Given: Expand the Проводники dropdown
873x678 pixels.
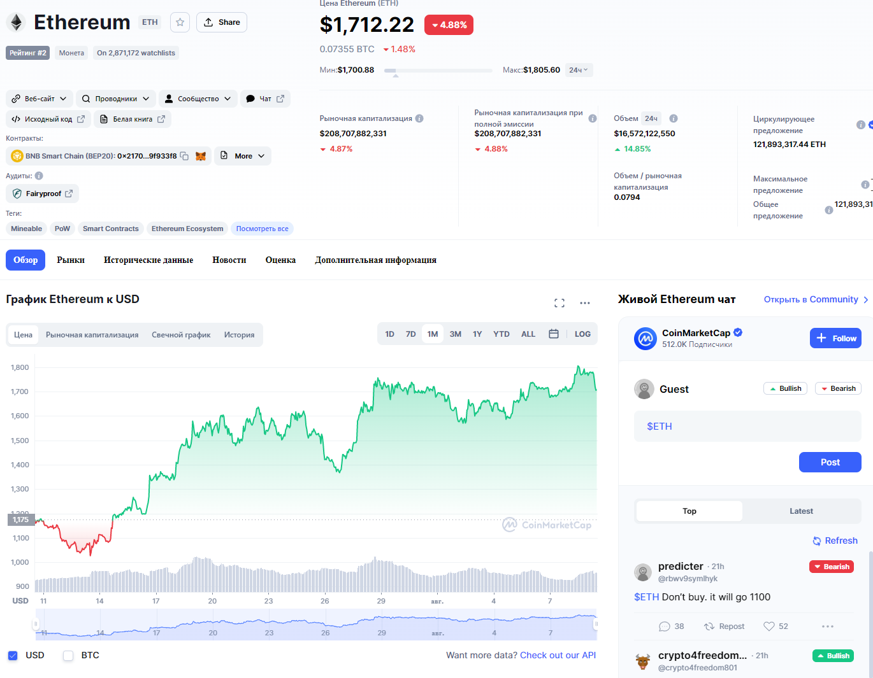Looking at the screenshot, I should pyautogui.click(x=116, y=99).
